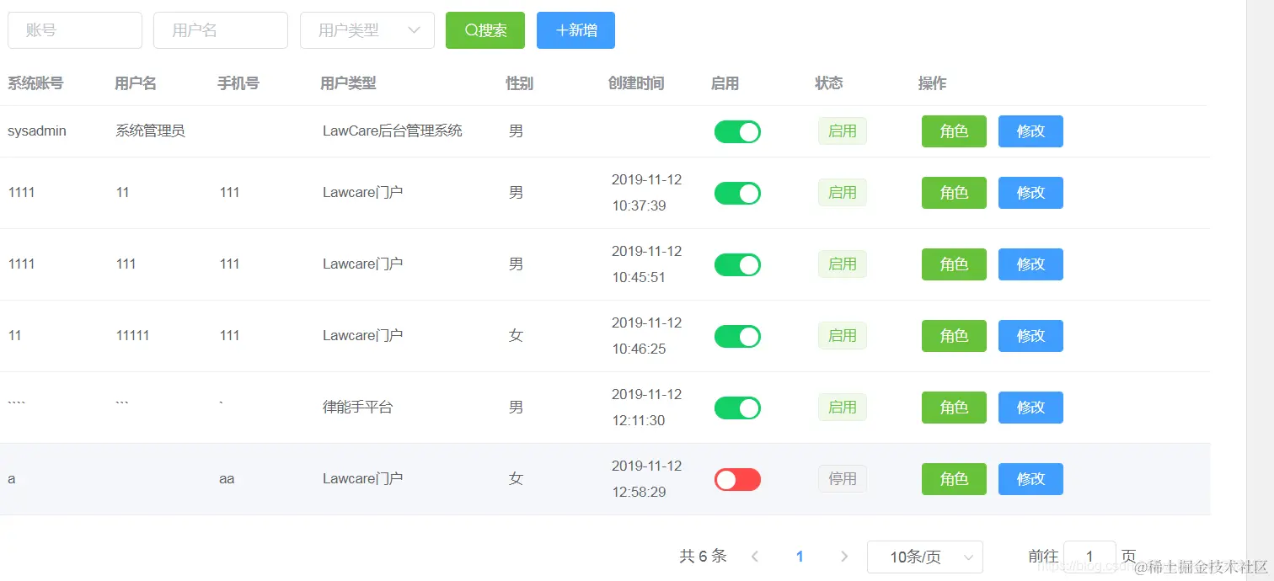Click the 启用 status tag for sysadmin

click(x=843, y=131)
